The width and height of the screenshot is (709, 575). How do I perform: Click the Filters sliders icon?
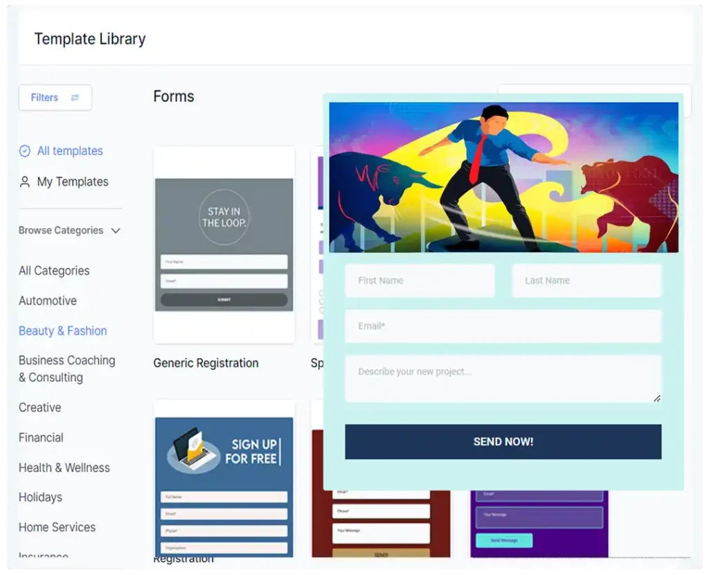[75, 98]
